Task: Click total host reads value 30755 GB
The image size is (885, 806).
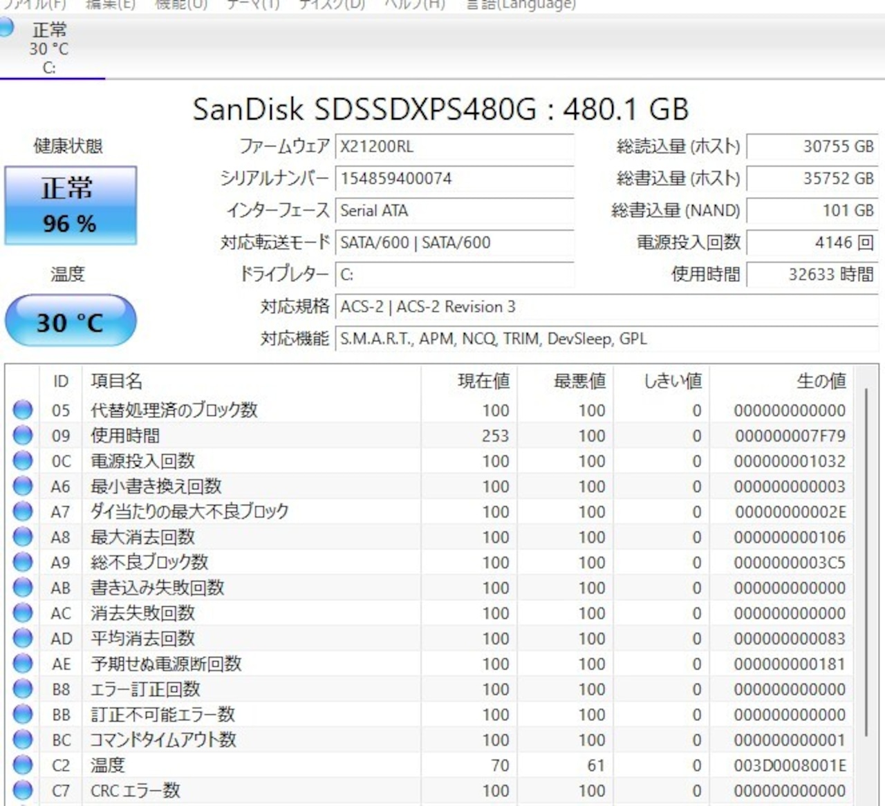Action: pos(812,147)
